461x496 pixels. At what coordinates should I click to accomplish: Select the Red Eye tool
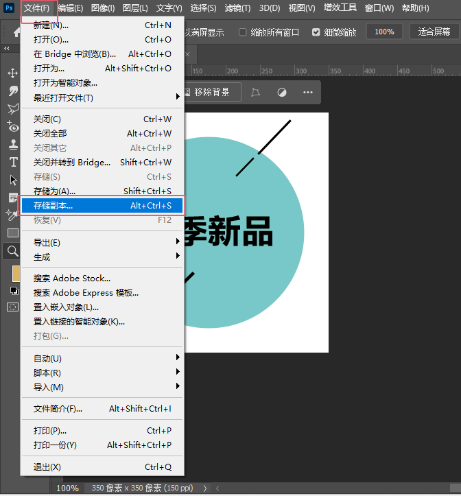click(13, 126)
